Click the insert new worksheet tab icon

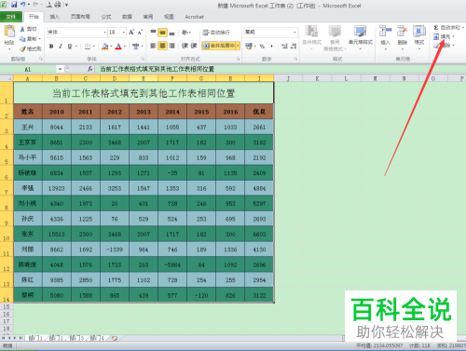(x=115, y=338)
